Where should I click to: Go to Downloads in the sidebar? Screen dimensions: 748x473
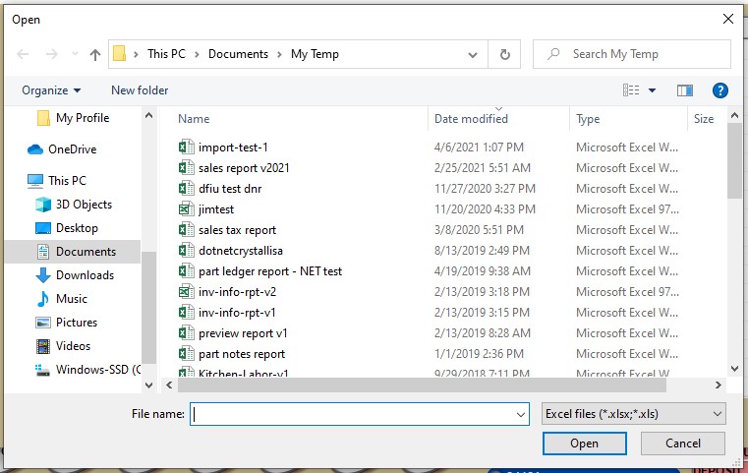[85, 275]
